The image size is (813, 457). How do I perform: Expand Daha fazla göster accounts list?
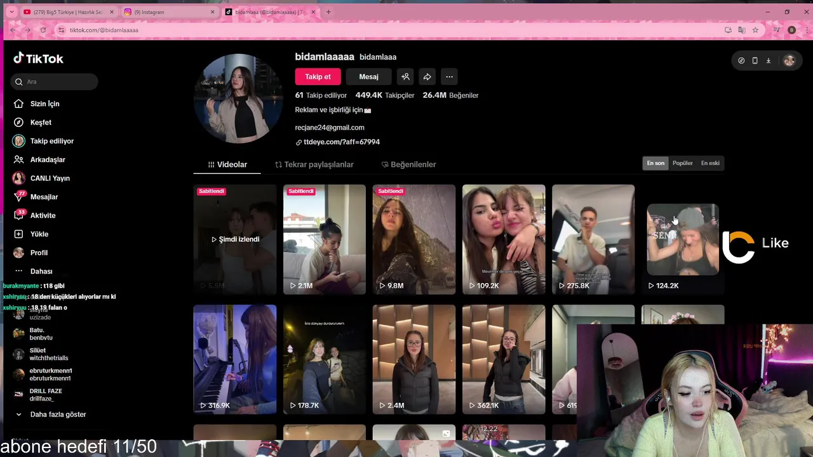[51, 414]
